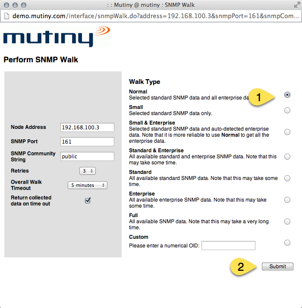
Task: Click the window title 'Mutiny @ mutiny : SNMP Walk'
Action: point(151,5)
